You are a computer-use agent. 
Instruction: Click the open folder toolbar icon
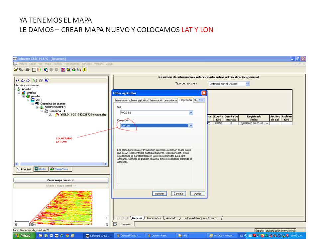tap(16, 70)
